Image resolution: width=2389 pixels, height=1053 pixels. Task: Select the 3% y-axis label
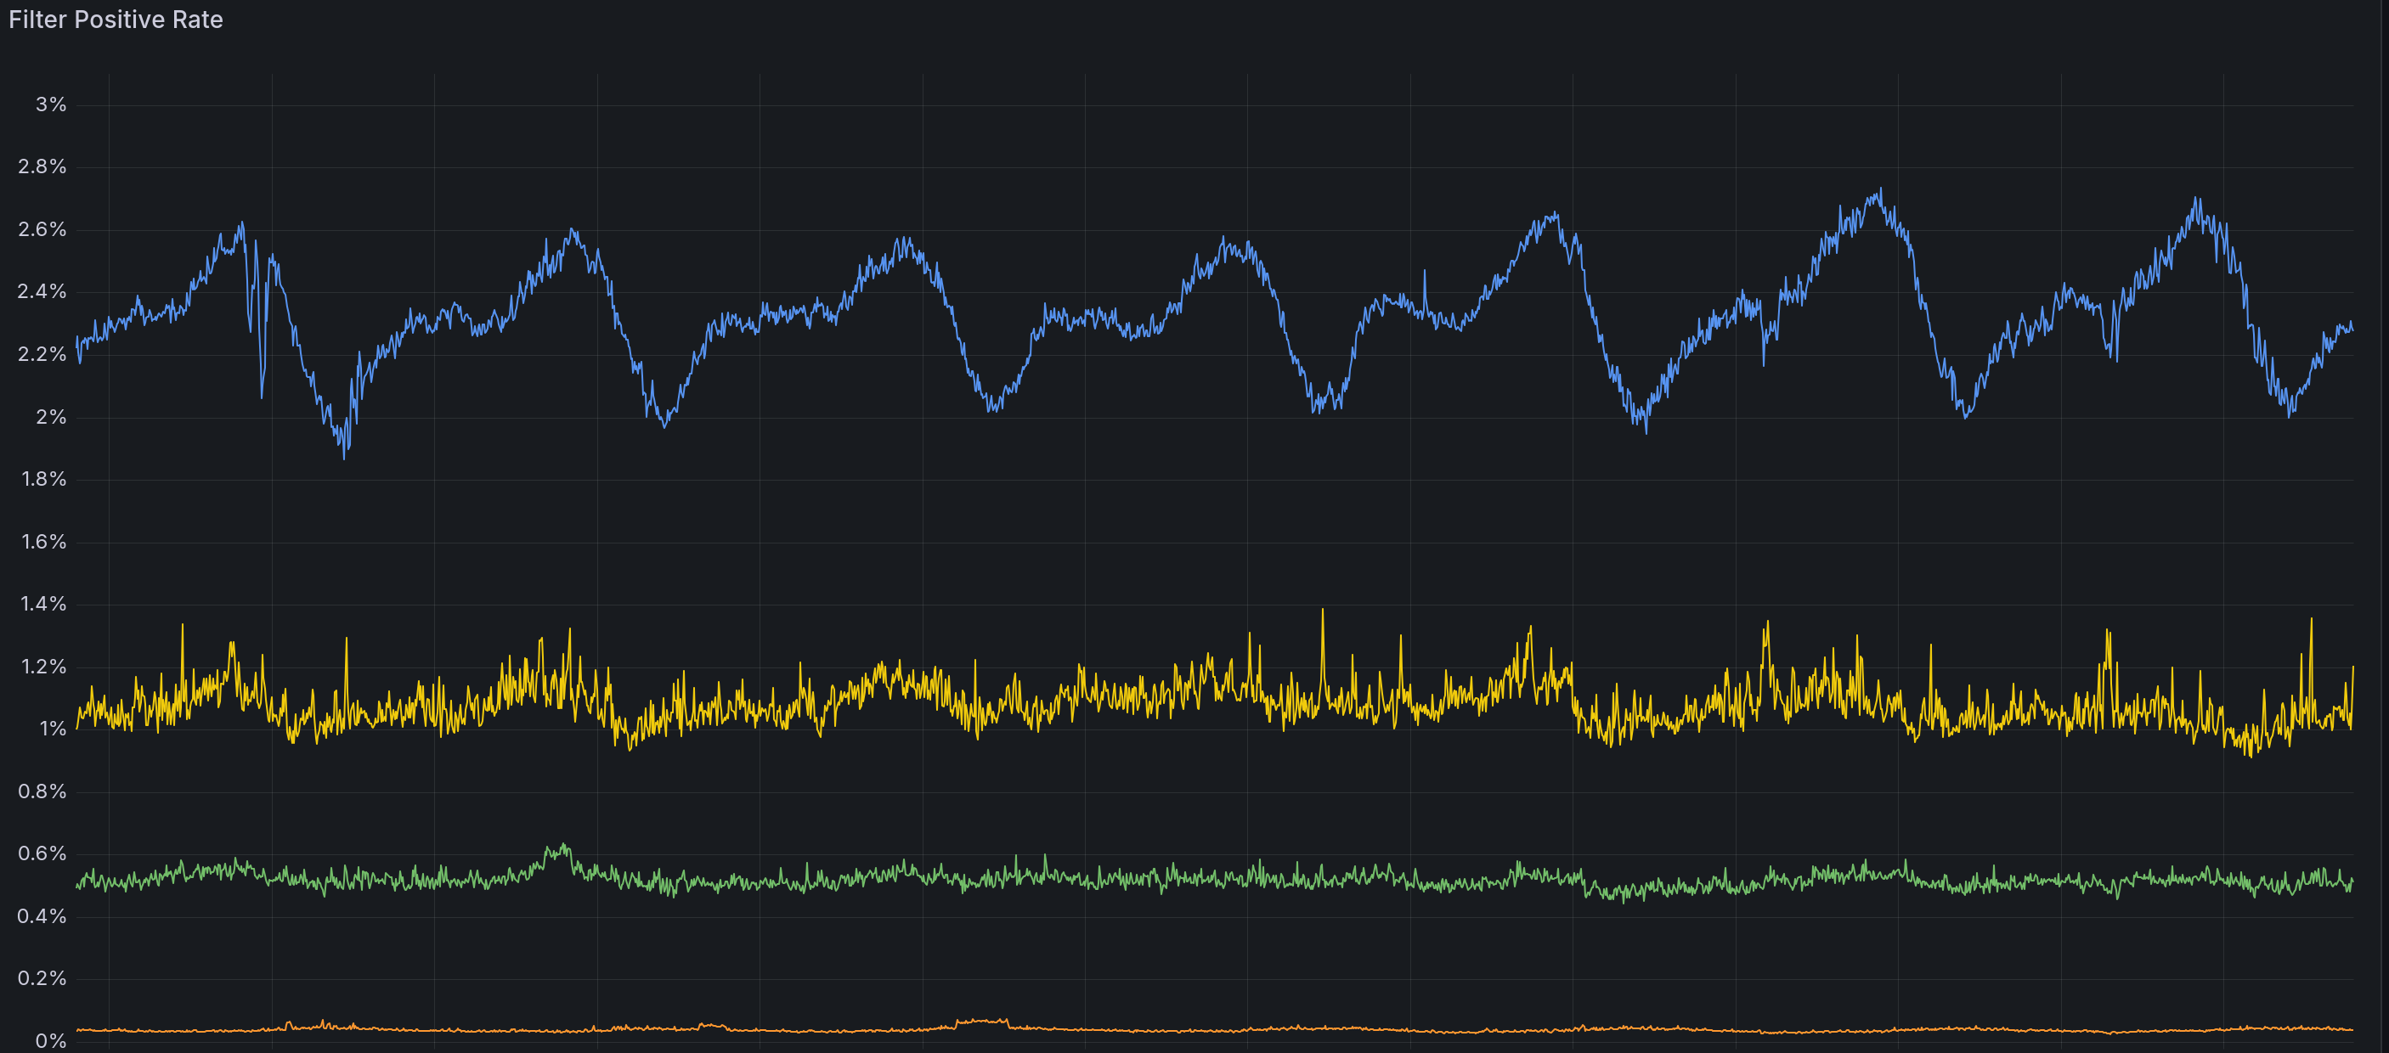coord(51,104)
